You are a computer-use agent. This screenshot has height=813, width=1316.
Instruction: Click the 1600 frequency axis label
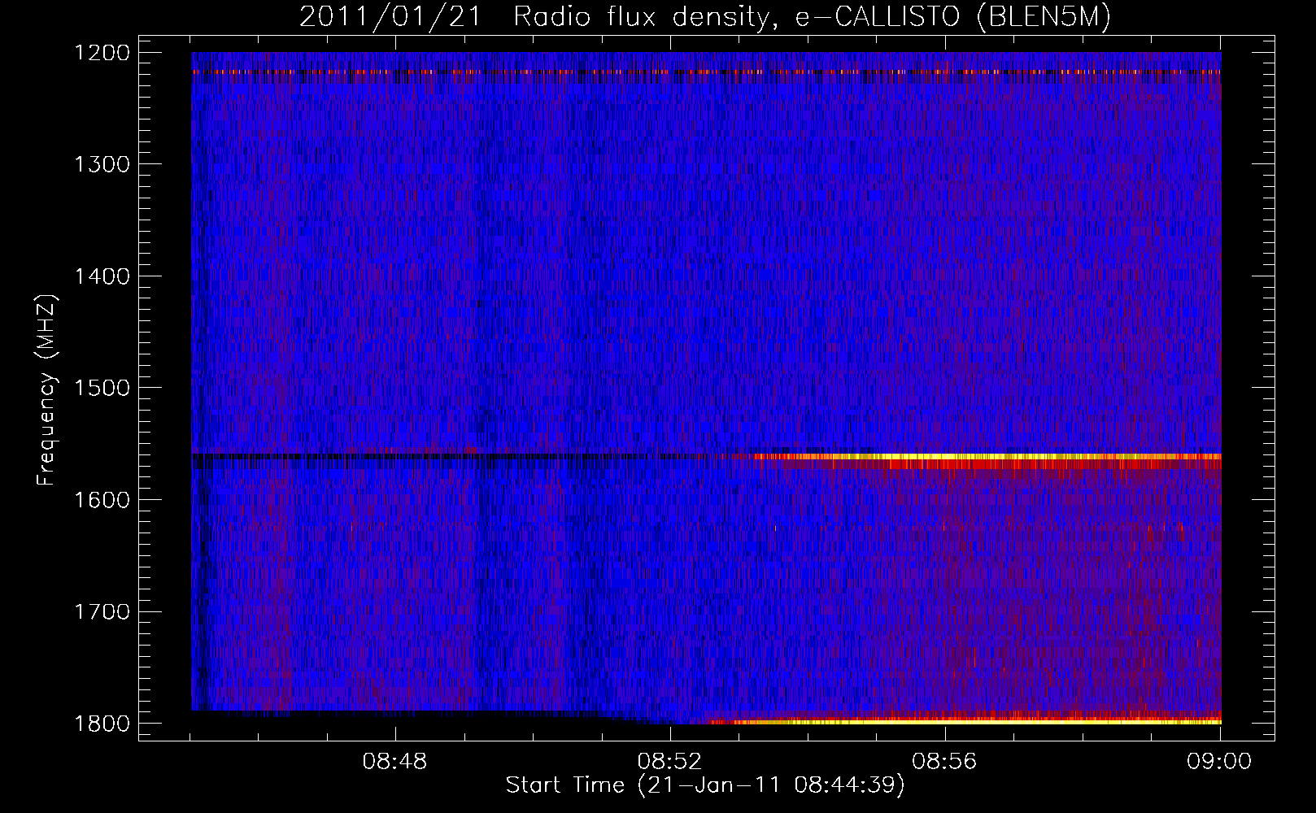pyautogui.click(x=102, y=500)
